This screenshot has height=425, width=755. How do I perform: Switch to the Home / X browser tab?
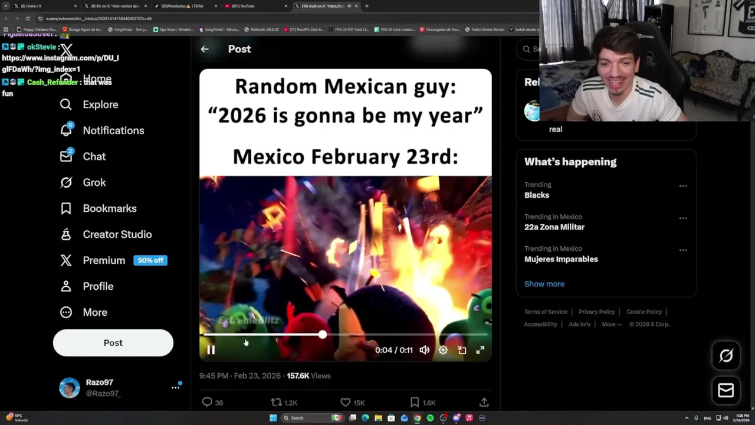(x=44, y=6)
